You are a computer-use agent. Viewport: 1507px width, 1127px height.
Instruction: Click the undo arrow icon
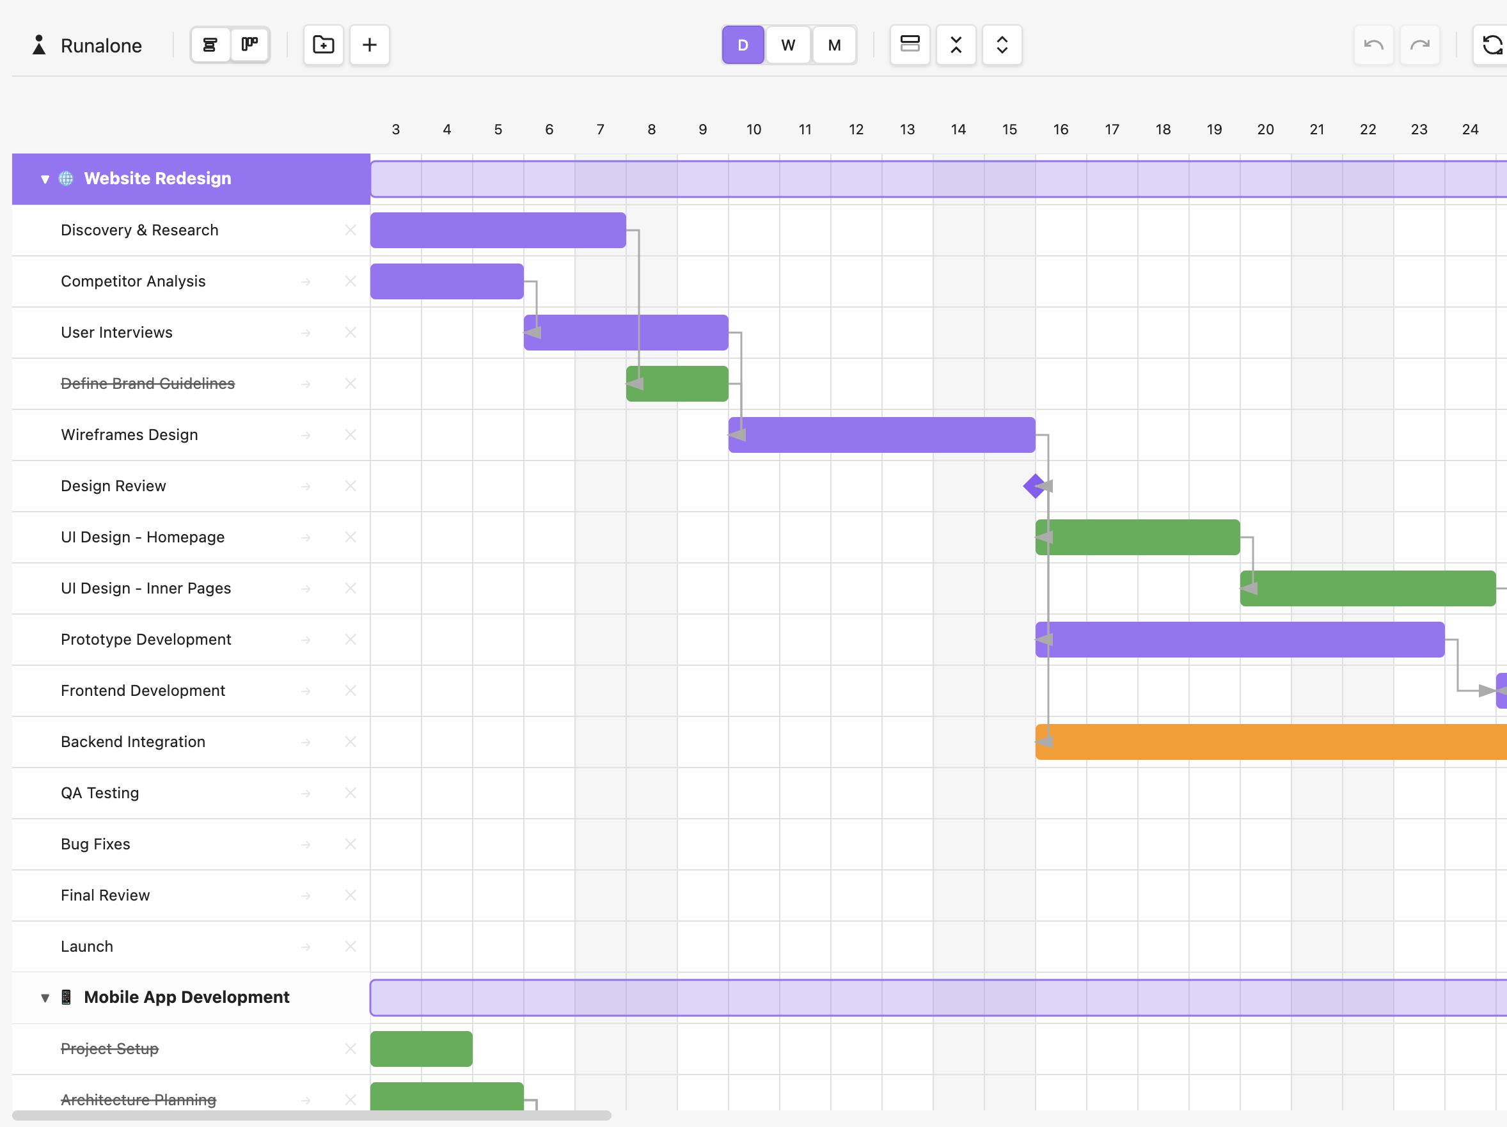(1373, 45)
